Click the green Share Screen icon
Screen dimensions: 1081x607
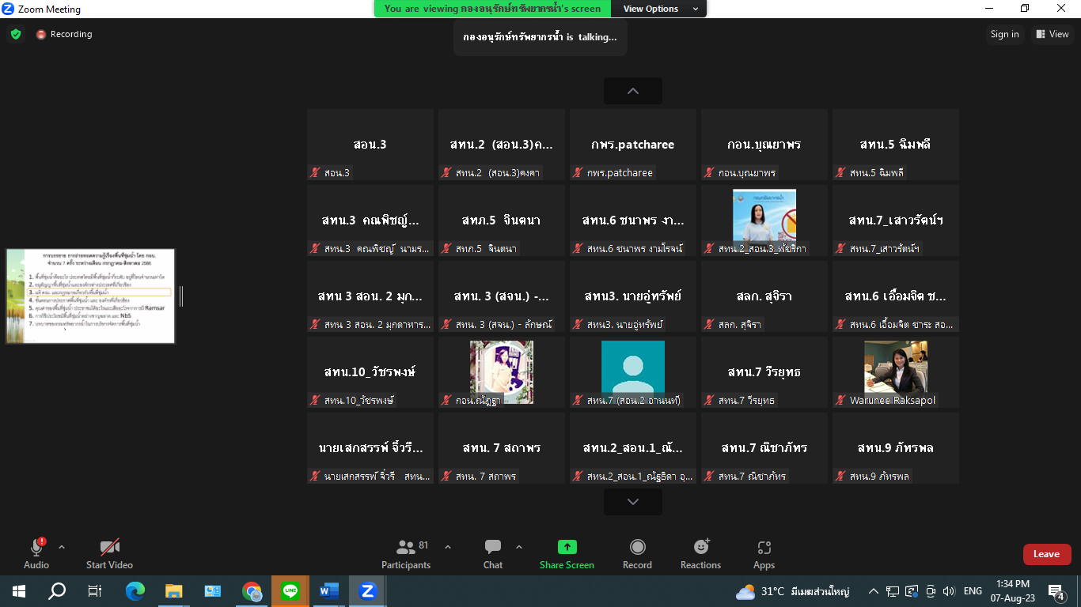coord(567,547)
